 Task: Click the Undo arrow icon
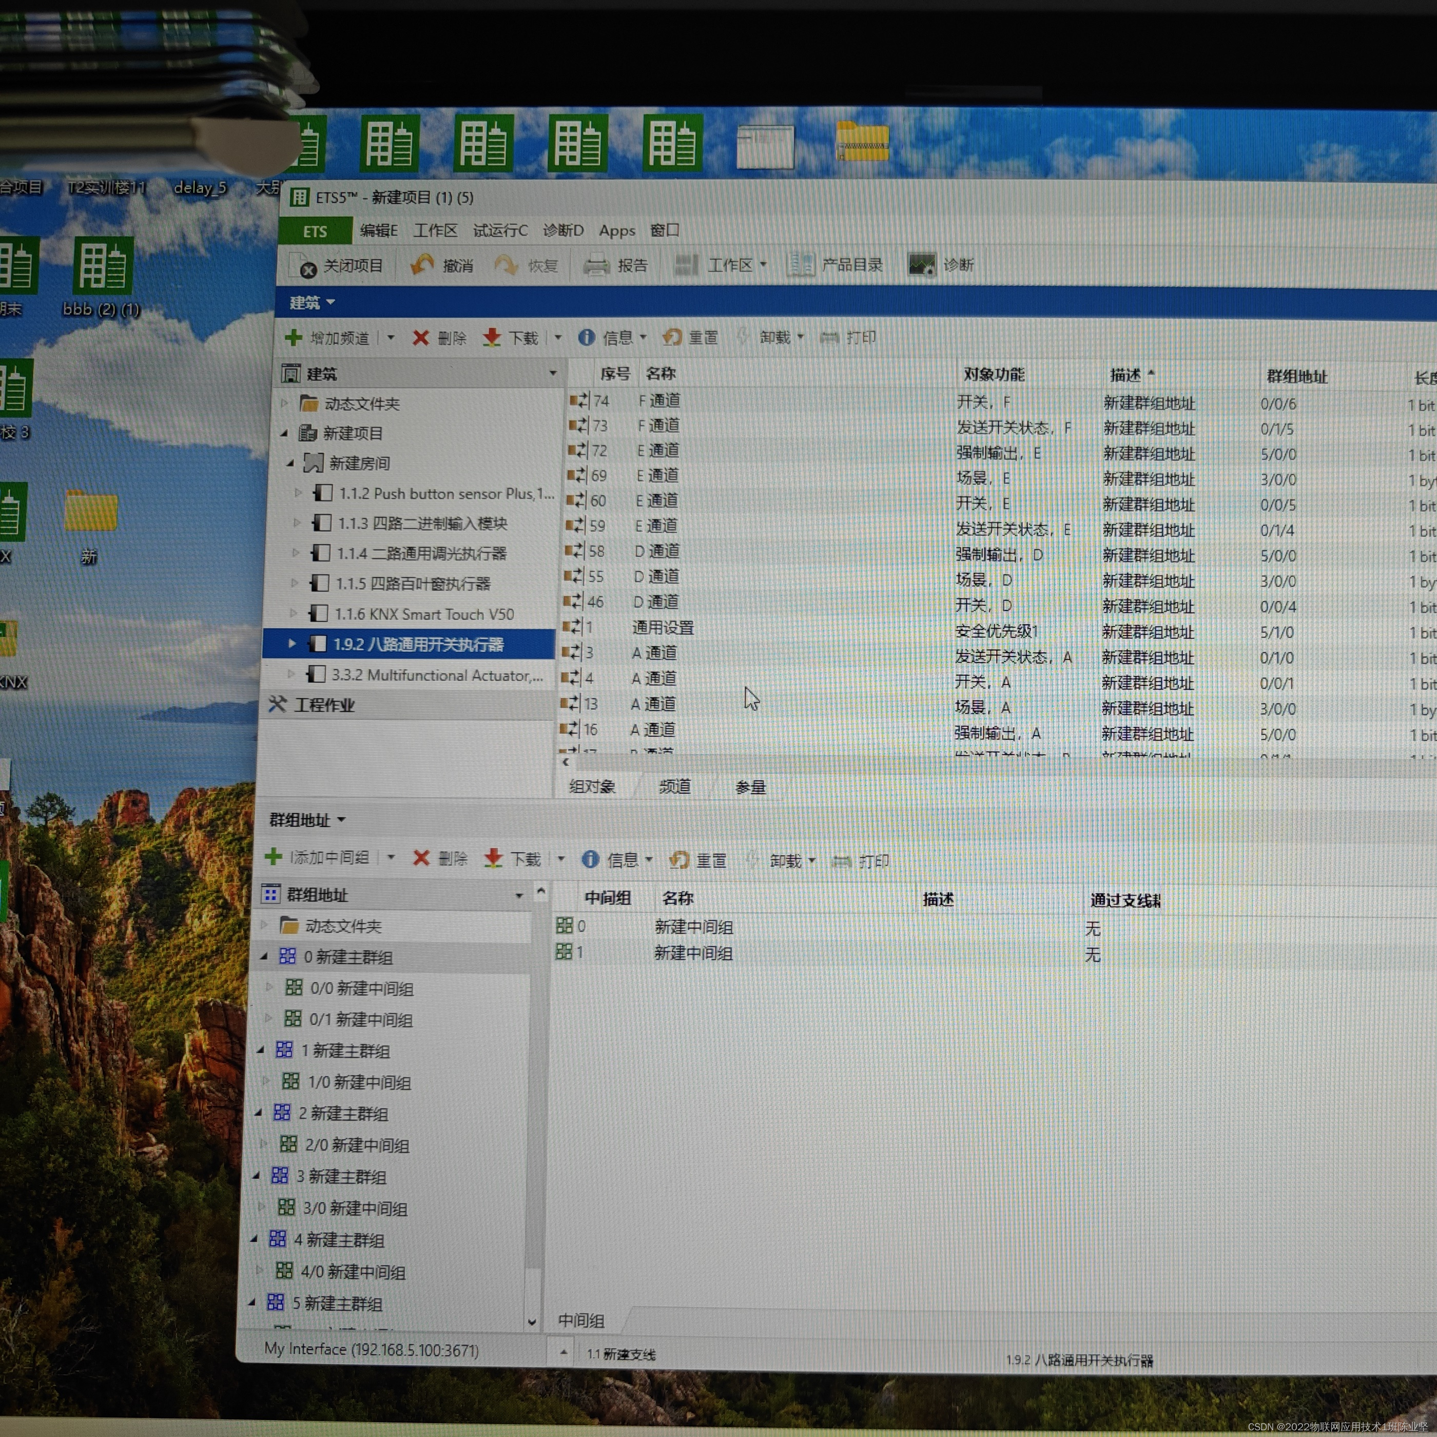tap(422, 265)
